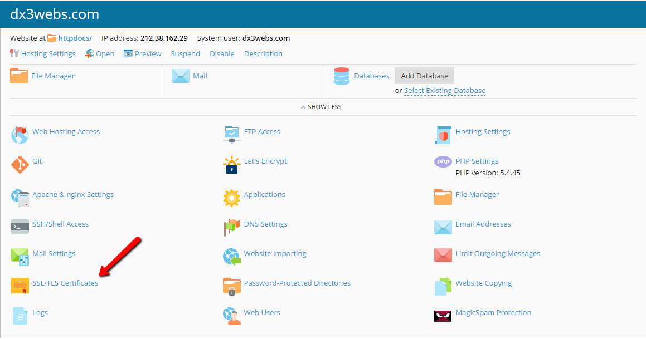Click the Preview text link

click(x=148, y=53)
